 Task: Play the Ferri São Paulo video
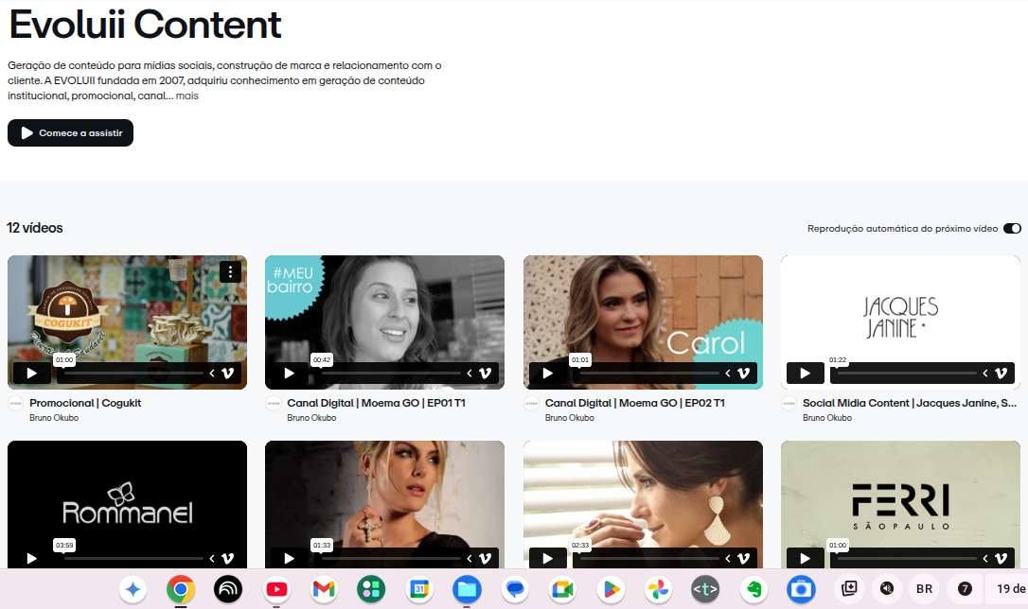click(806, 559)
